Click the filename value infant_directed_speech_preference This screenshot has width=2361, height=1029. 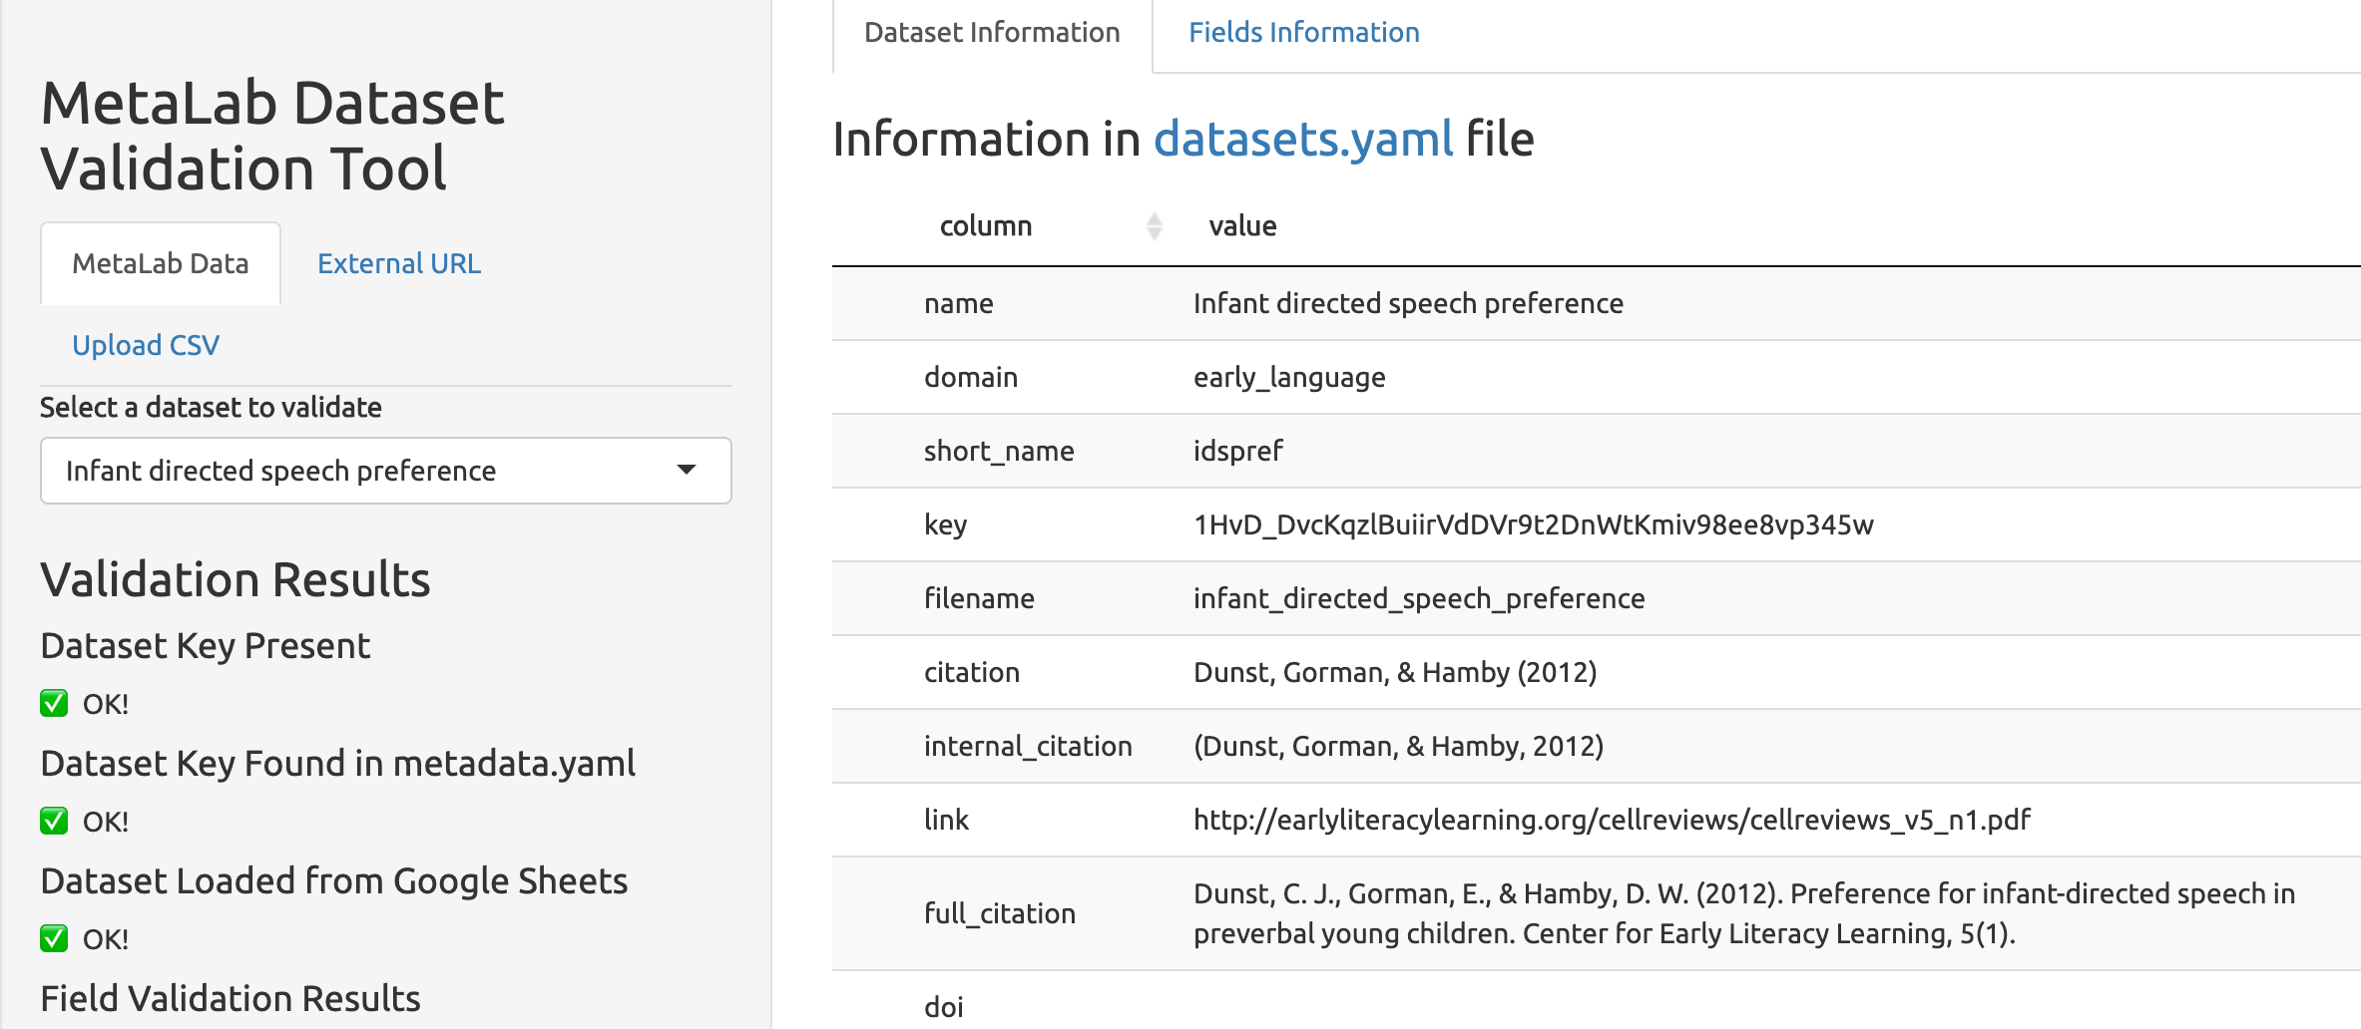[1418, 598]
